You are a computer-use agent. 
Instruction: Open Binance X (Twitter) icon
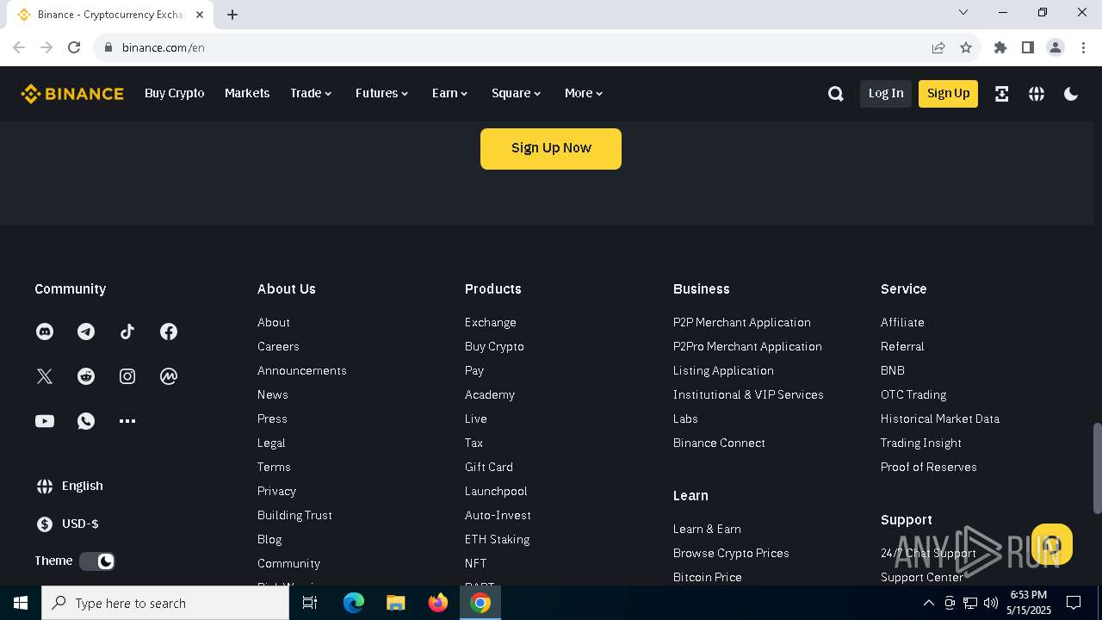[x=45, y=376]
